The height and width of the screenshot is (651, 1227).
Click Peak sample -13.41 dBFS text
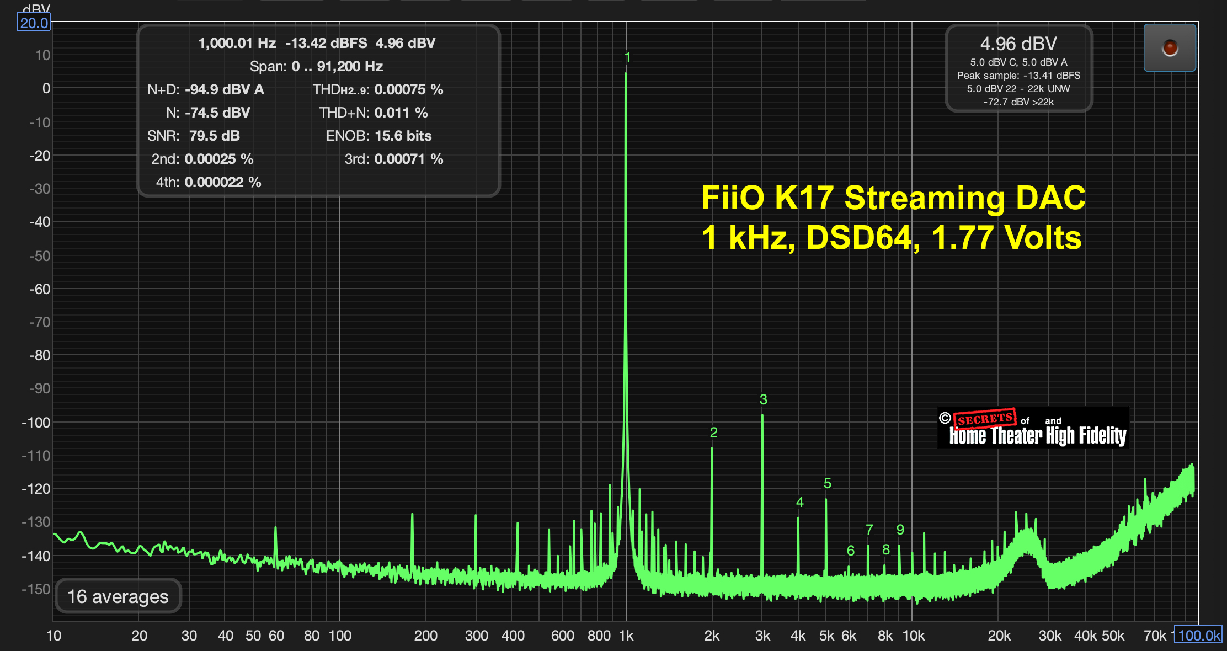coord(1018,76)
